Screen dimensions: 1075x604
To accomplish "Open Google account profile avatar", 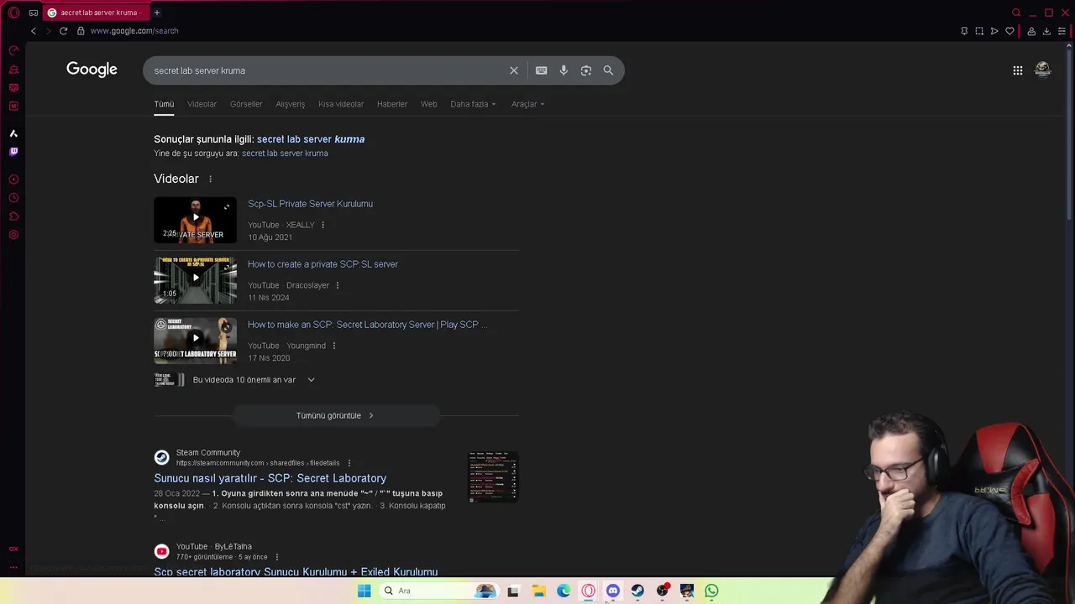I will coord(1043,70).
